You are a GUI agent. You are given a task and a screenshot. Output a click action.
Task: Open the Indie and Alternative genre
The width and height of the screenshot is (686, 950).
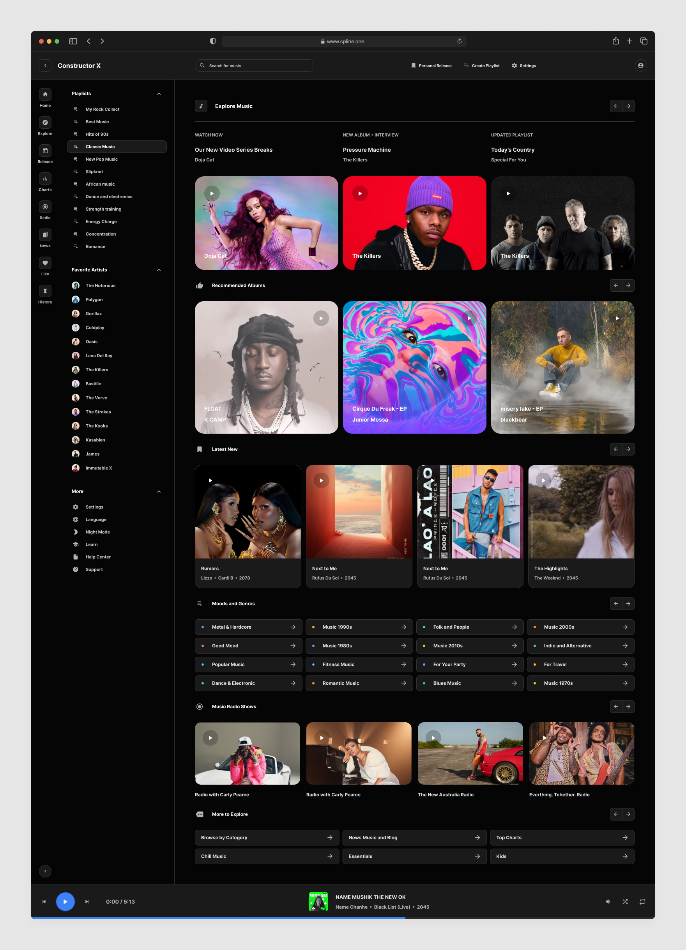[580, 646]
